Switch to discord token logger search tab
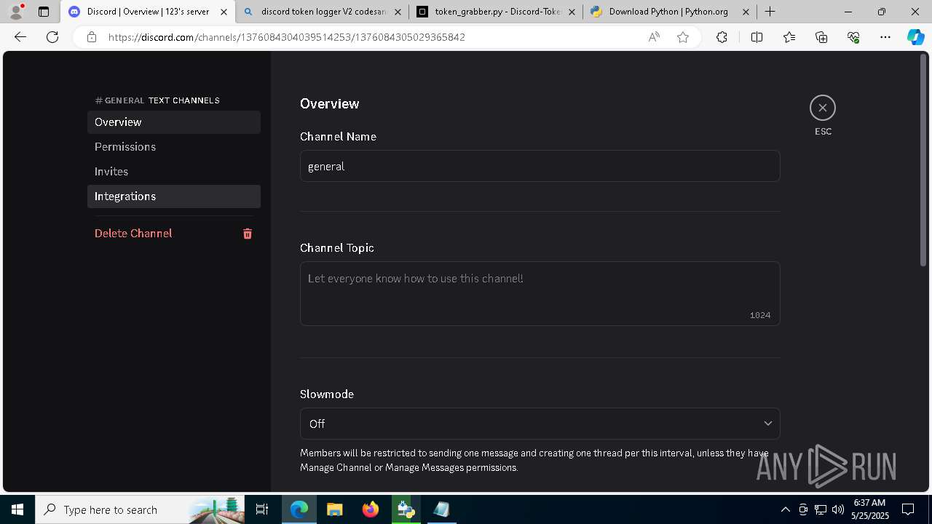 pyautogui.click(x=322, y=12)
